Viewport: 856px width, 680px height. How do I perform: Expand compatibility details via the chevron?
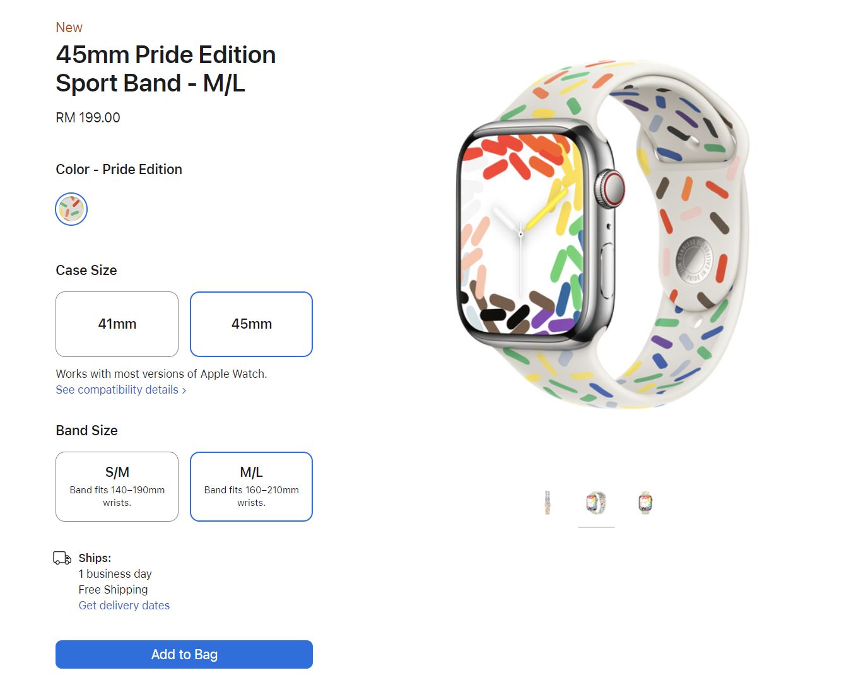[184, 390]
